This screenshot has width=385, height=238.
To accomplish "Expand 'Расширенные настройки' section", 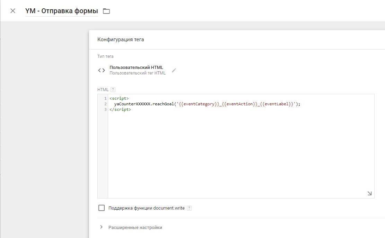I will pyautogui.click(x=101, y=227).
